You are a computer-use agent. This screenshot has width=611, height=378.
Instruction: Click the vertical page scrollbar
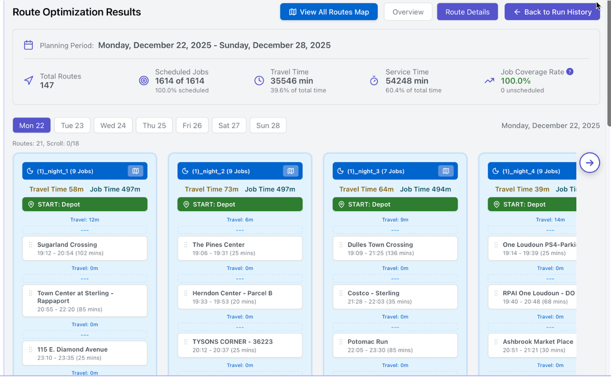608,64
